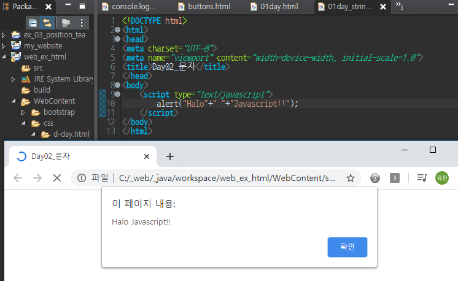Fold the html tag on line 2
The width and height of the screenshot is (458, 281).
click(x=117, y=30)
